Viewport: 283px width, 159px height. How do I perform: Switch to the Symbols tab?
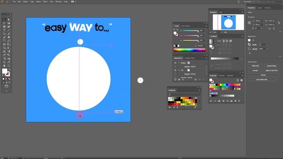tap(230, 76)
